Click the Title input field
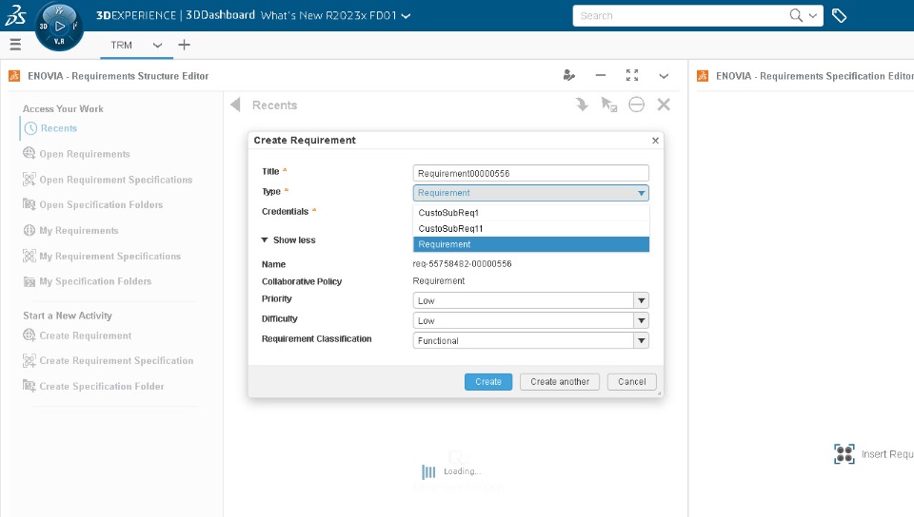914x517 pixels. tap(530, 173)
